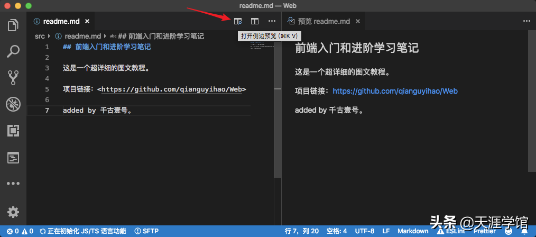Viewport: 536px width, 237px height.
Task: Change language mode via Markdown status item
Action: [413, 231]
